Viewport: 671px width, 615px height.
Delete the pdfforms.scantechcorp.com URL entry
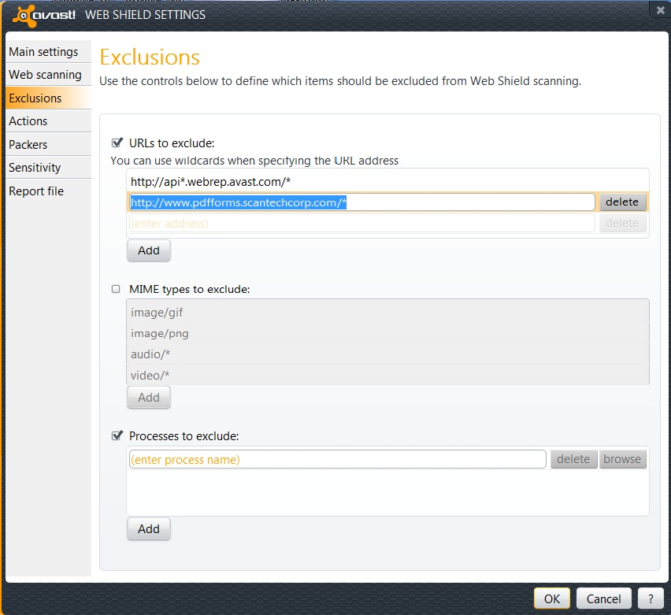tap(622, 202)
